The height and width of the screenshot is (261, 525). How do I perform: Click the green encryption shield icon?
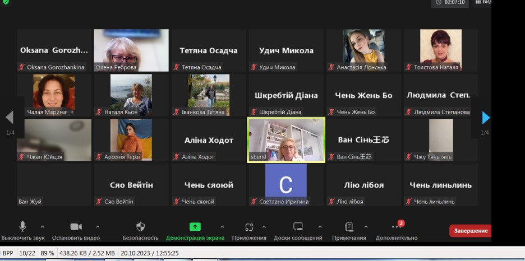click(x=5, y=2)
